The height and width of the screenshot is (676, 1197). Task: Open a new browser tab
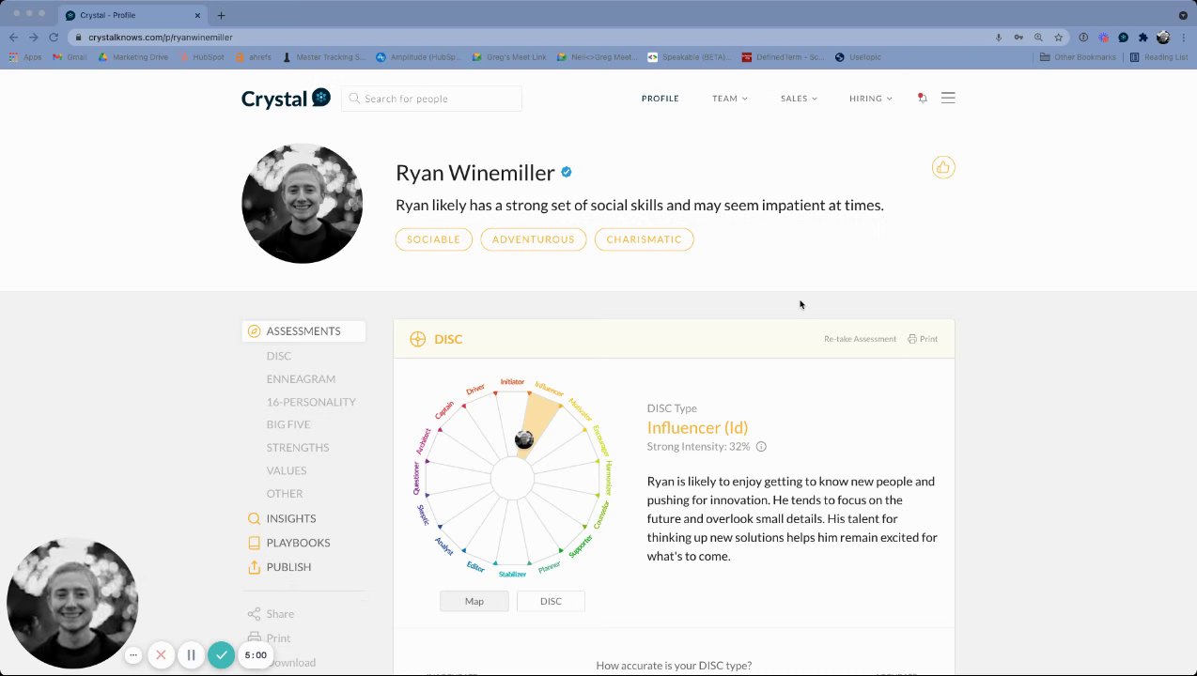tap(221, 15)
